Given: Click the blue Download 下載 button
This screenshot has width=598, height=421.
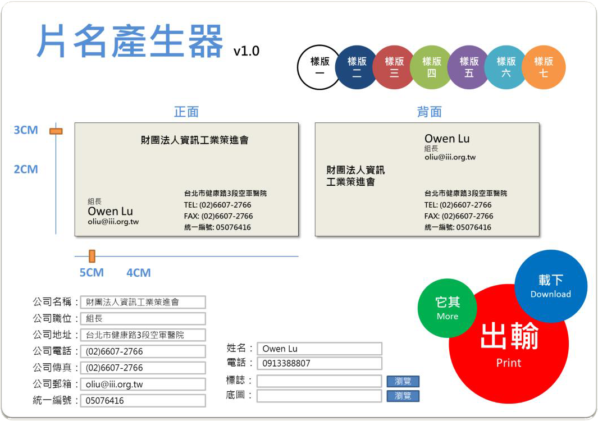Looking at the screenshot, I should click(x=551, y=286).
